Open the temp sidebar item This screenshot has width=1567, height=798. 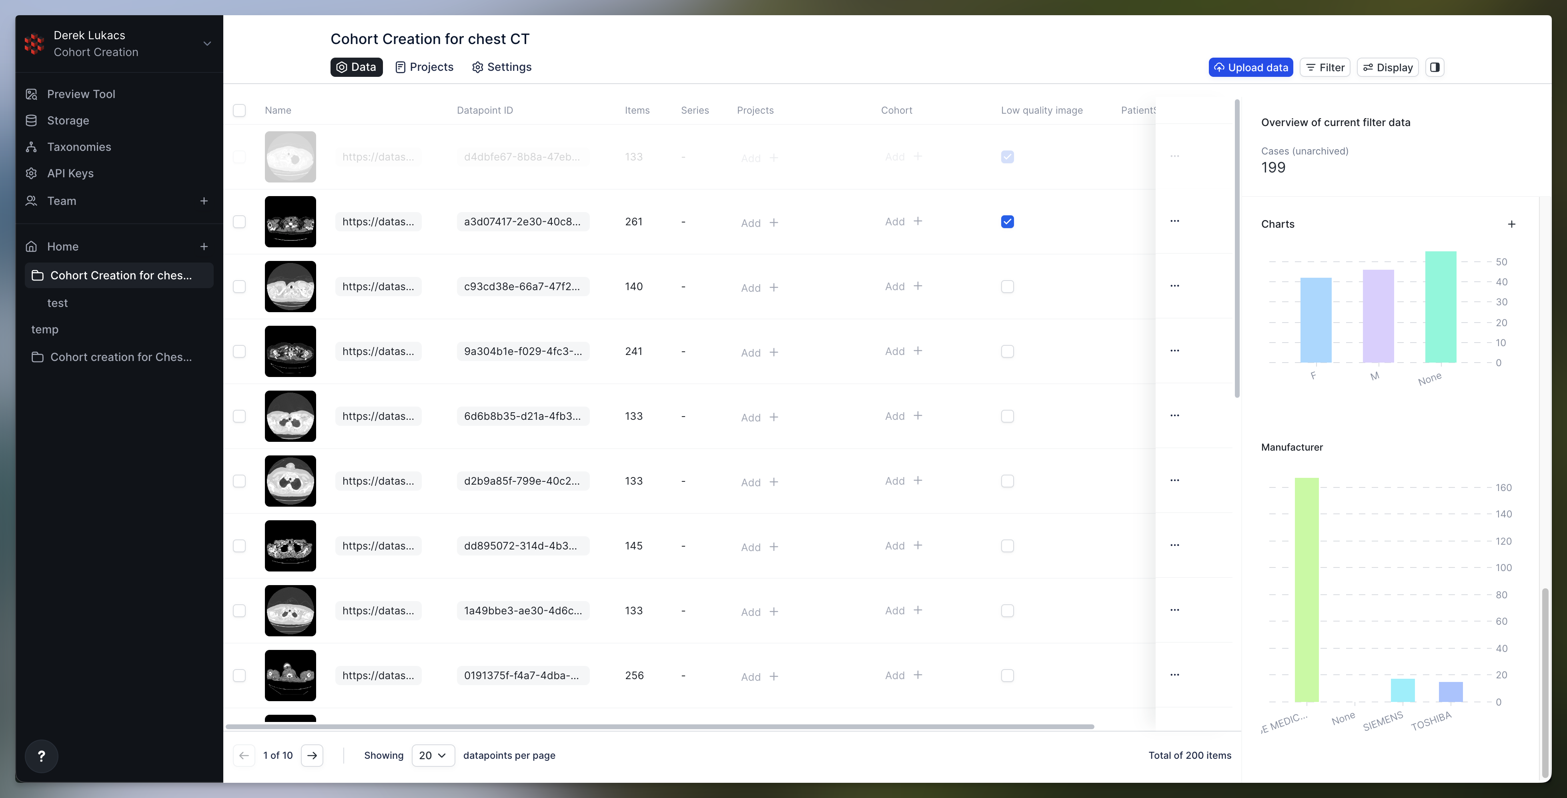point(45,329)
